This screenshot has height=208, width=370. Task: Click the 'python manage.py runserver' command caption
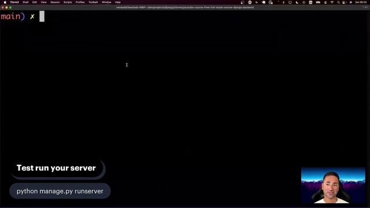(60, 191)
